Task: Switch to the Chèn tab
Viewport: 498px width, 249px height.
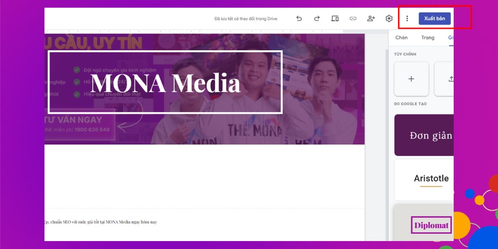Action: pyautogui.click(x=401, y=37)
